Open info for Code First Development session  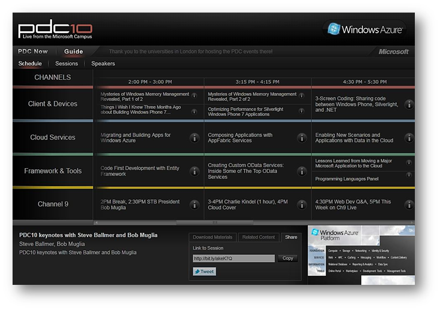tap(195, 171)
